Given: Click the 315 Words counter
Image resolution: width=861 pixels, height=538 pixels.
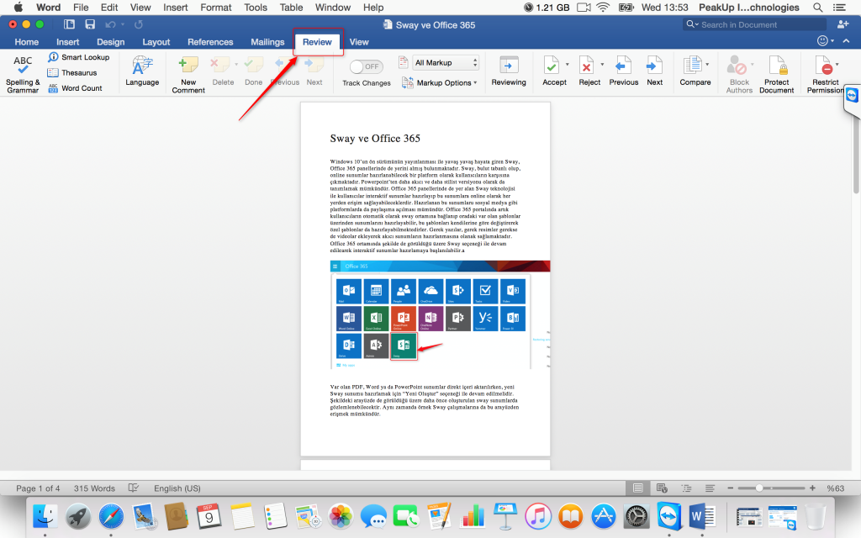Looking at the screenshot, I should 94,488.
